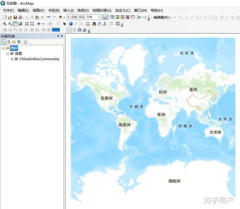Open the 地理处理(G) menu
This screenshot has width=240, height=209.
(102, 10)
